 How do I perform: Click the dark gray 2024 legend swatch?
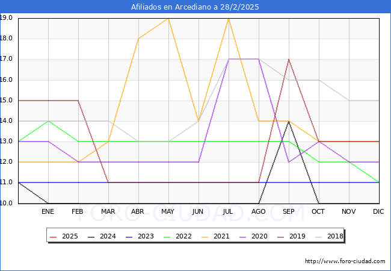click(91, 236)
